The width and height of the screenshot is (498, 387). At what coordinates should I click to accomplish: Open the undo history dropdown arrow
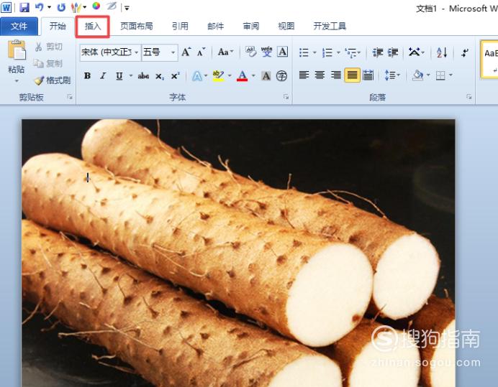[49, 7]
